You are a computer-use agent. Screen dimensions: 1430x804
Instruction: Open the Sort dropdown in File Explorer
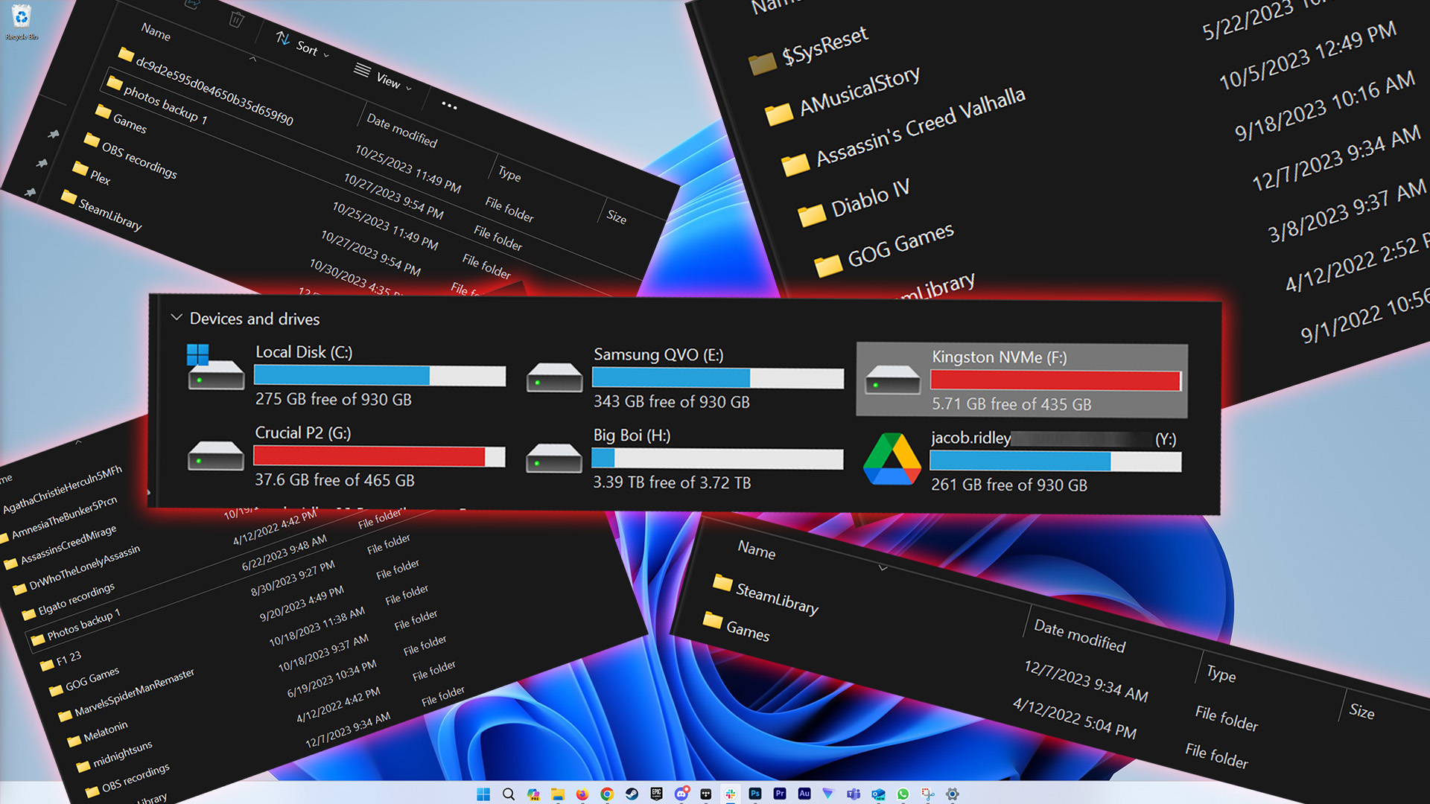305,48
